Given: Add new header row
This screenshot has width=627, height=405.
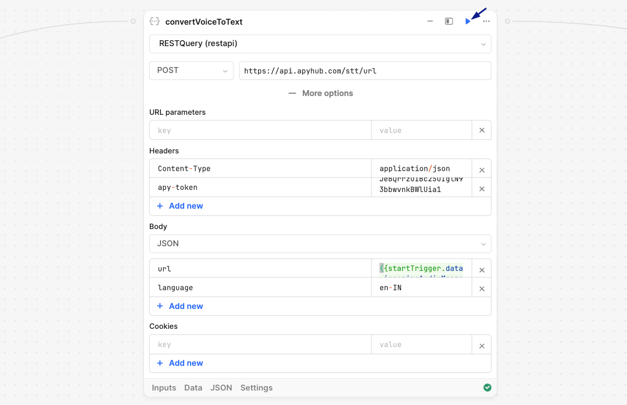Looking at the screenshot, I should (180, 206).
